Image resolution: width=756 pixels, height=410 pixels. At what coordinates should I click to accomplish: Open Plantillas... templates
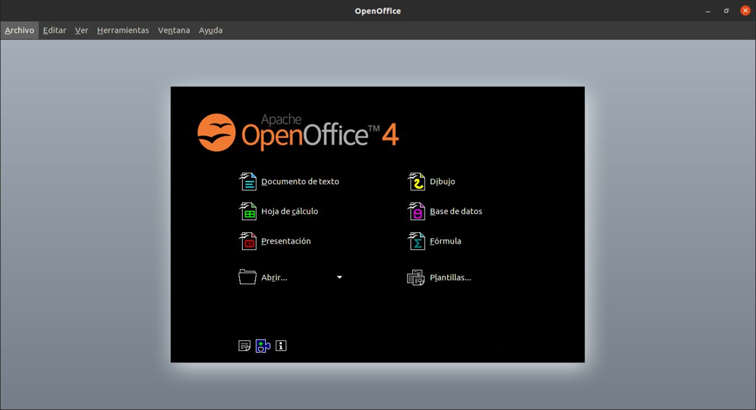[450, 277]
